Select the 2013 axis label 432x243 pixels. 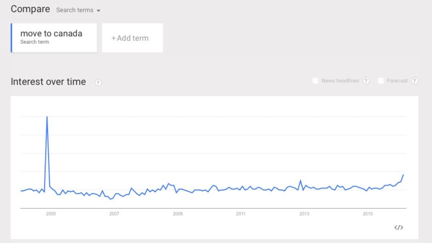click(304, 214)
